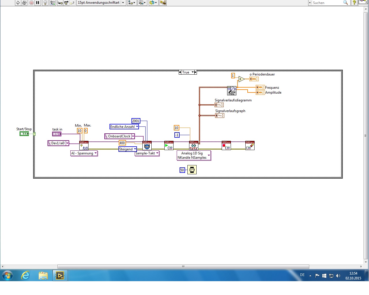Open the Distribute Objects toolbar menu

click(142, 3)
